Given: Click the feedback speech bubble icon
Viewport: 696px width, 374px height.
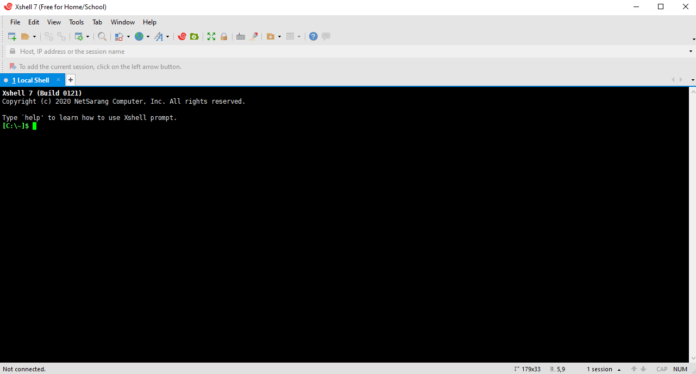Looking at the screenshot, I should click(326, 36).
